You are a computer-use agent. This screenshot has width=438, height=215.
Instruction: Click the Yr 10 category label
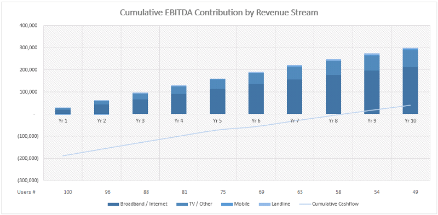click(x=410, y=120)
